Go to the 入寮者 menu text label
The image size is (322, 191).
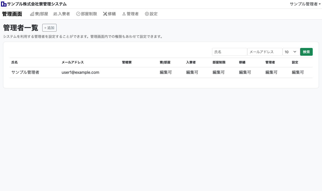pos(64,14)
